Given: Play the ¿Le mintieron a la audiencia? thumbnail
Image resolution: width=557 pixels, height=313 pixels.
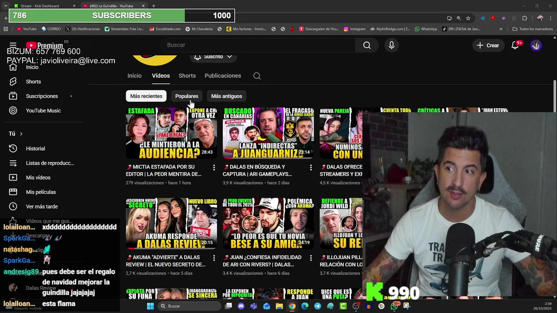Looking at the screenshot, I should click(171, 133).
